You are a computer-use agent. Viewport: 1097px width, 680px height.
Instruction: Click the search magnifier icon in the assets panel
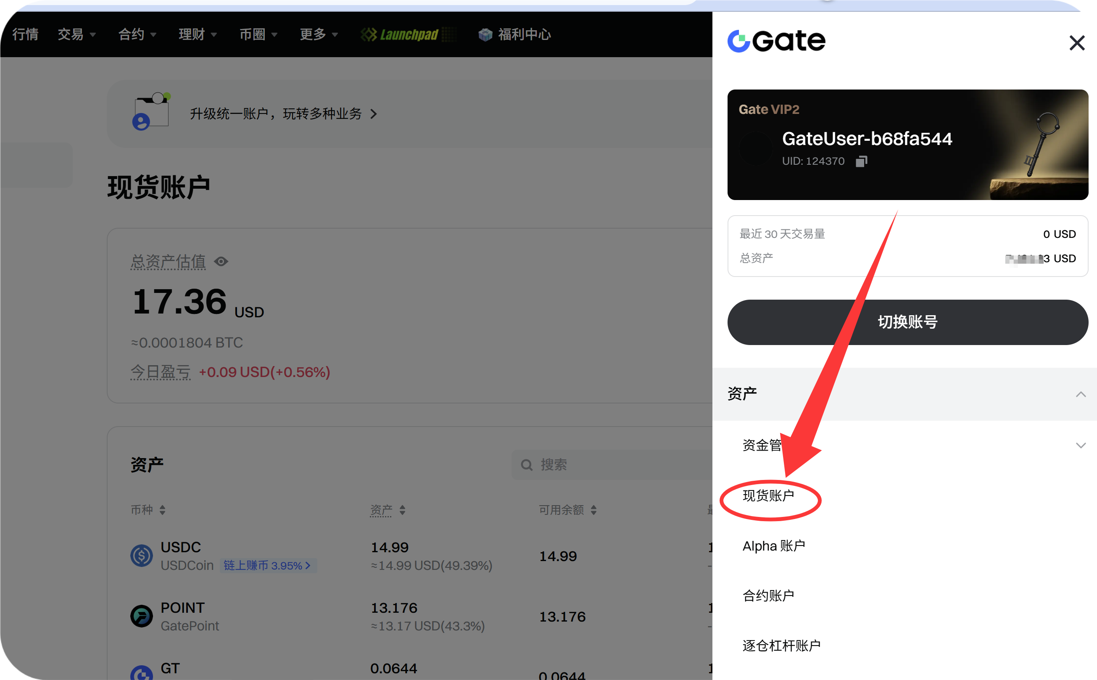pos(526,464)
